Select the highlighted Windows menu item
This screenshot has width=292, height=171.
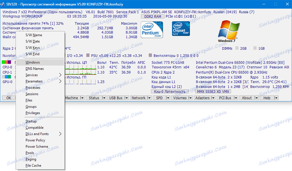coord(40,62)
